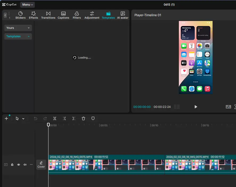Click the CapCut logo
The height and width of the screenshot is (187, 236).
9,5
